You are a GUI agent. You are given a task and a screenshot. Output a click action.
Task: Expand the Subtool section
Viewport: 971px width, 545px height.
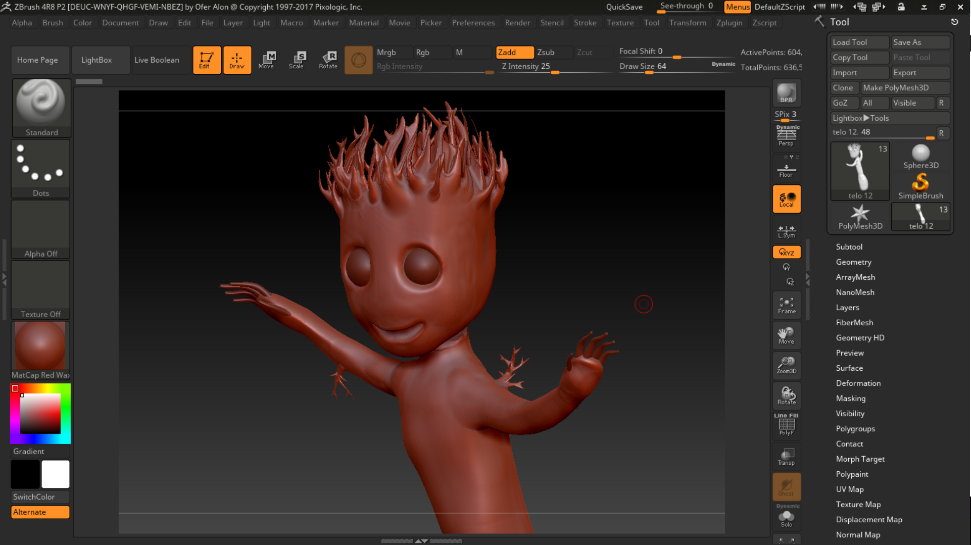849,247
